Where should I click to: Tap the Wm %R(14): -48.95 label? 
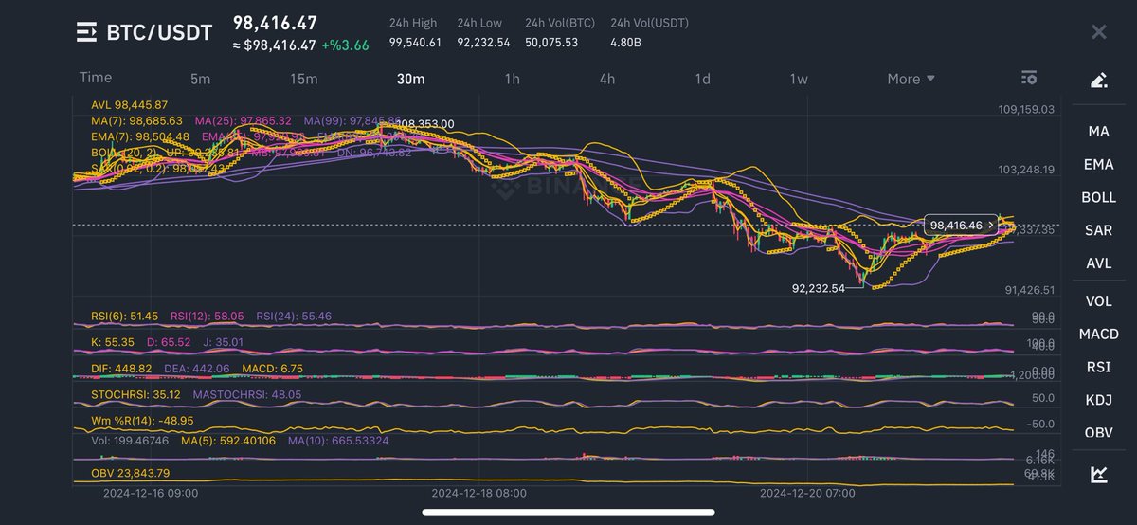click(141, 420)
